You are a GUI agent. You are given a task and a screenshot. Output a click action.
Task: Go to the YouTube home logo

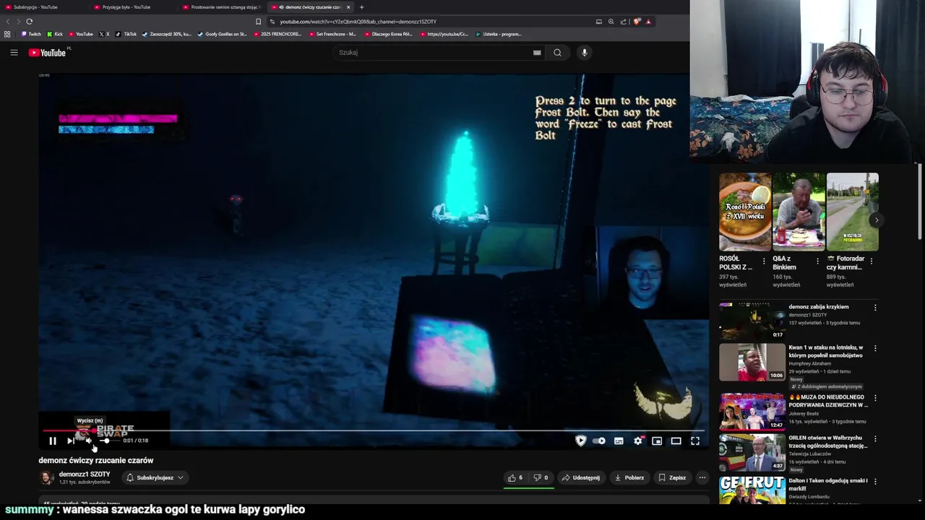click(48, 53)
